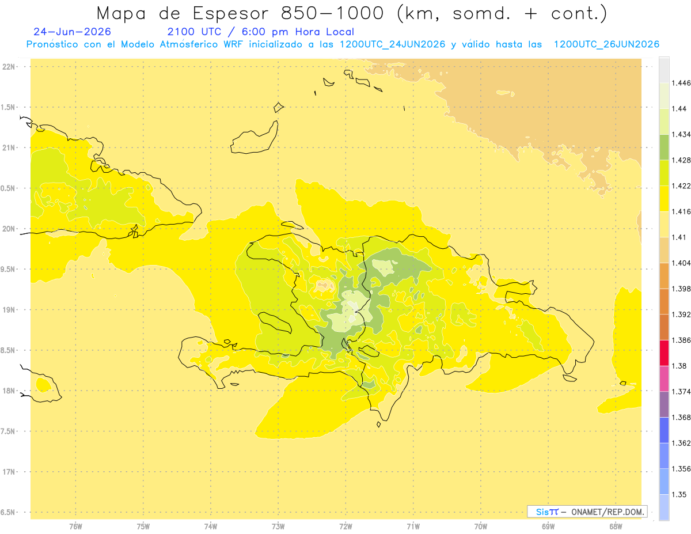
Task: Pick the '1.356' colorbar value
Action: pyautogui.click(x=681, y=468)
